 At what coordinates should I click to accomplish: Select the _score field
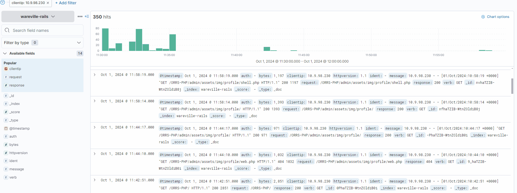(15, 112)
